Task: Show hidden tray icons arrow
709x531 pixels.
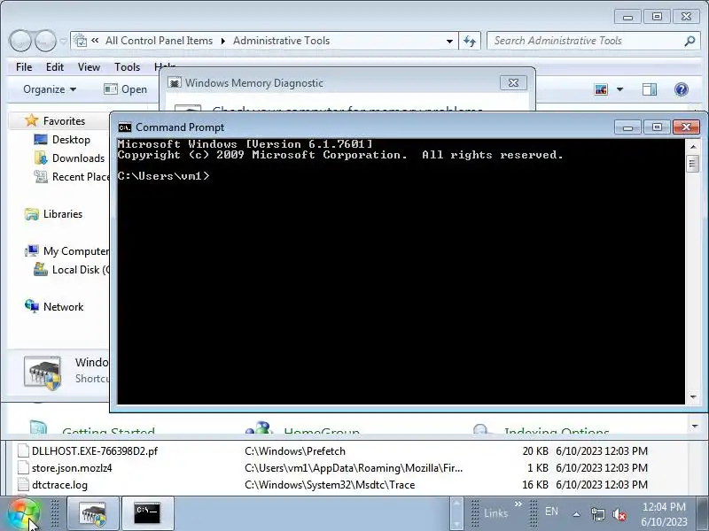Action: pos(577,514)
